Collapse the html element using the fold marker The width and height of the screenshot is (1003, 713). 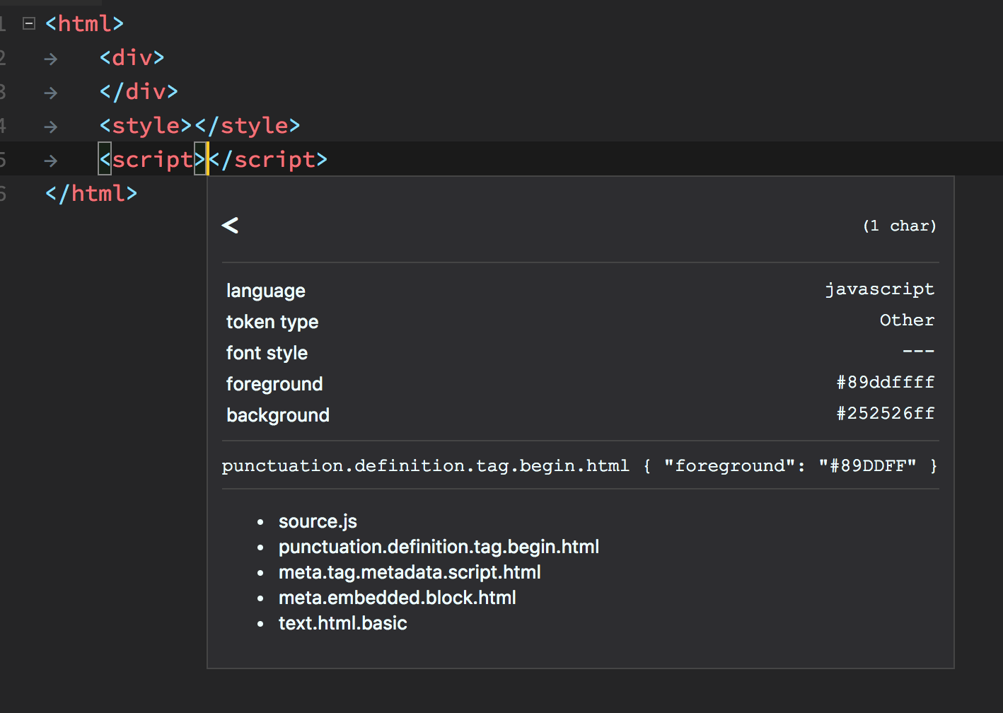click(x=28, y=23)
